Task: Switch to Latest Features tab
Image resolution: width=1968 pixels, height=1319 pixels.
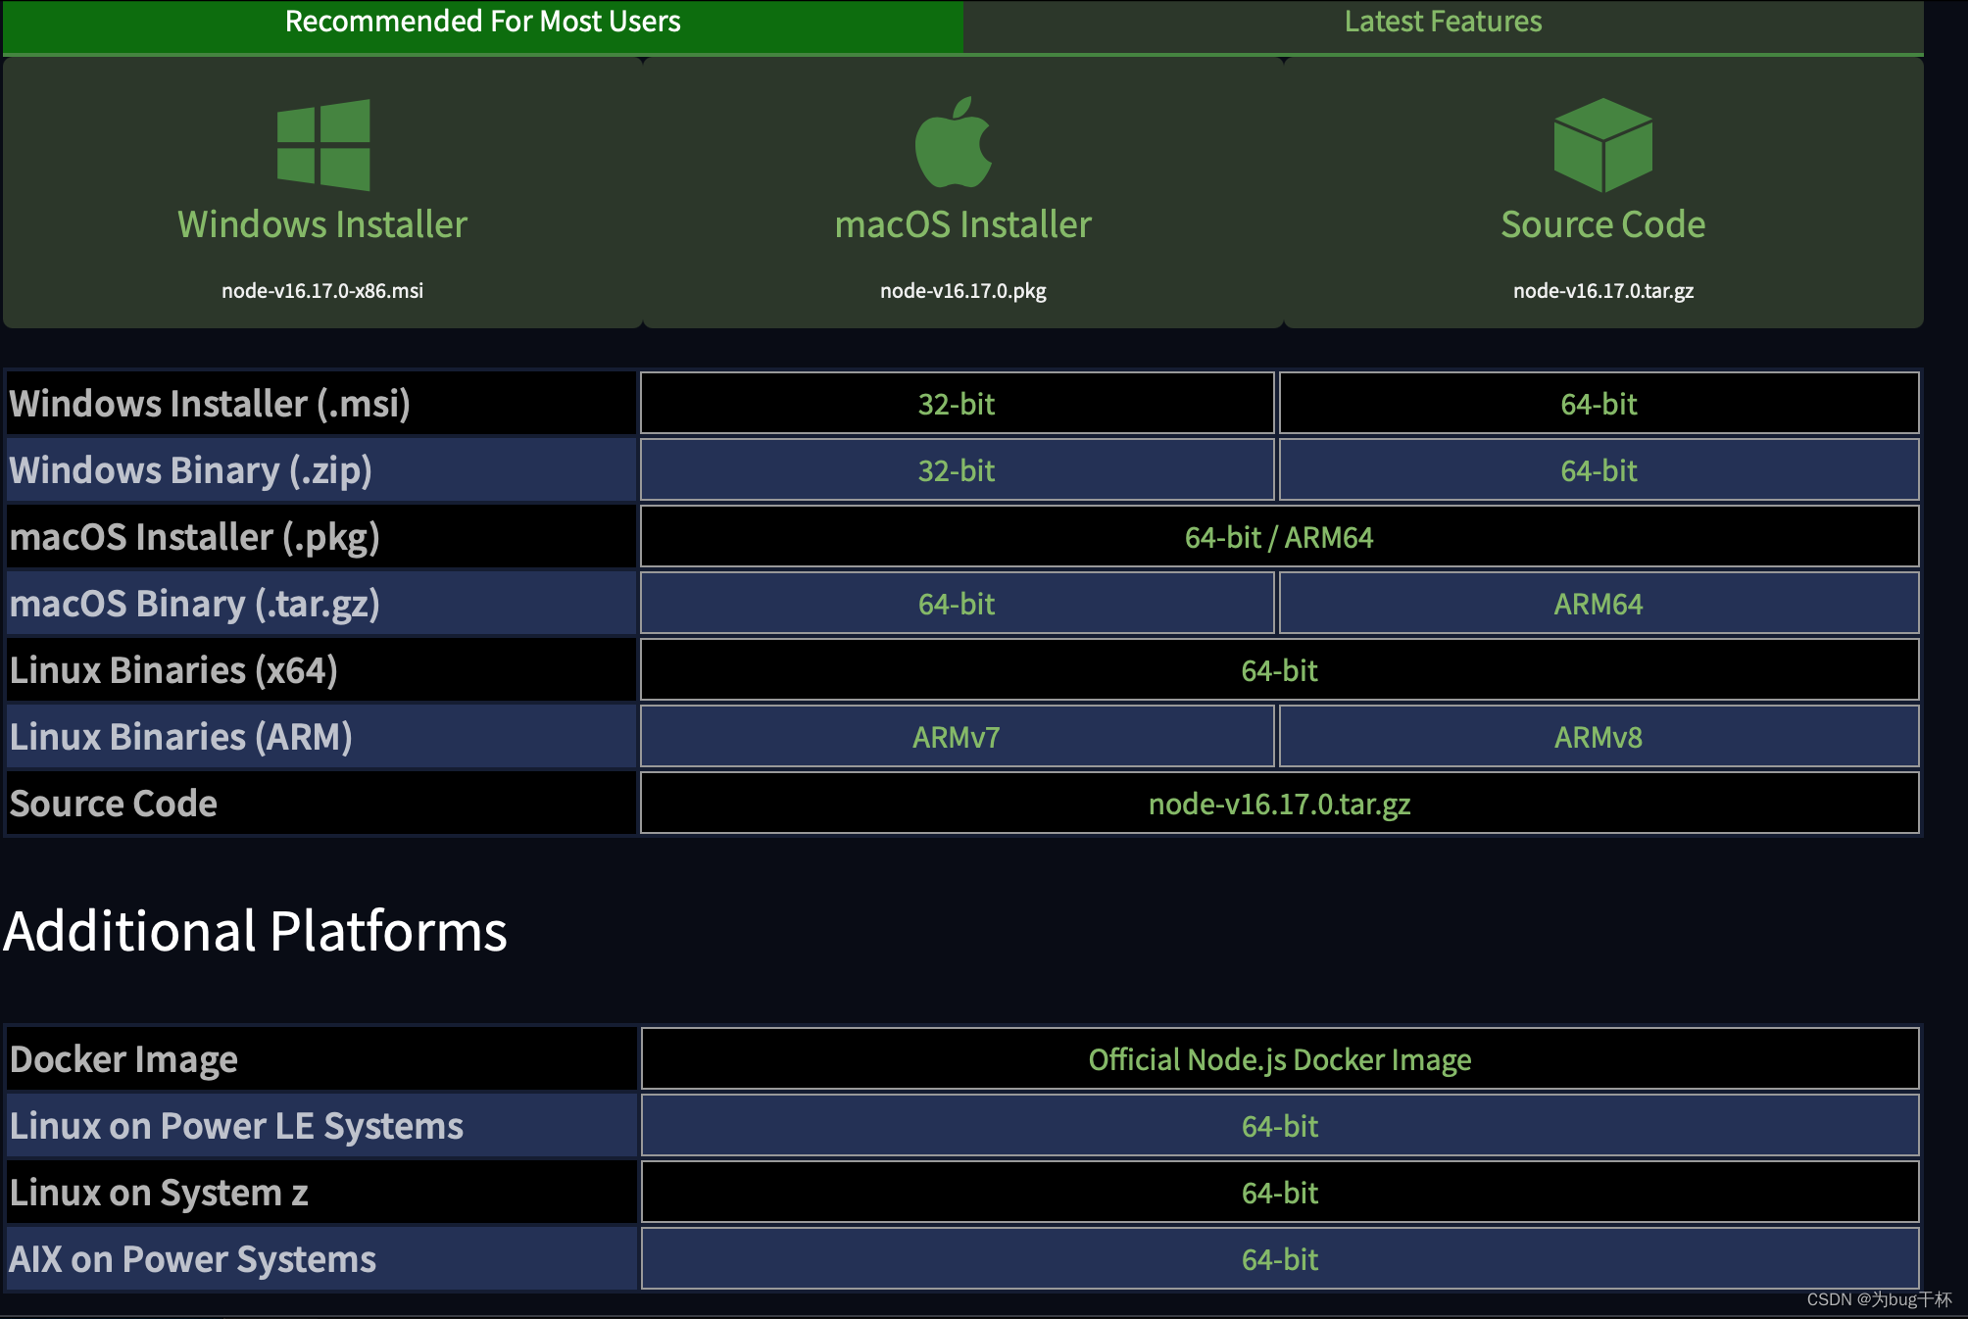Action: click(x=1443, y=22)
